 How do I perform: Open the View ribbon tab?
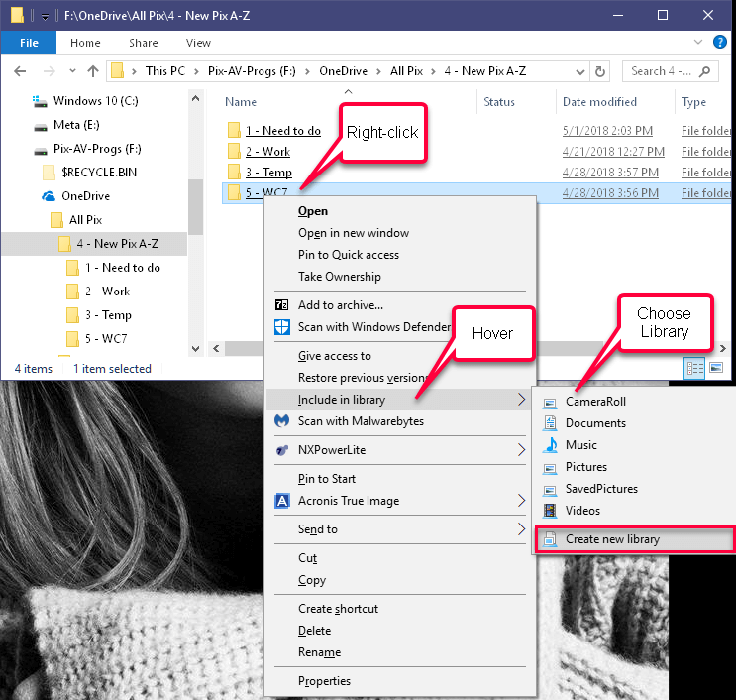198,43
